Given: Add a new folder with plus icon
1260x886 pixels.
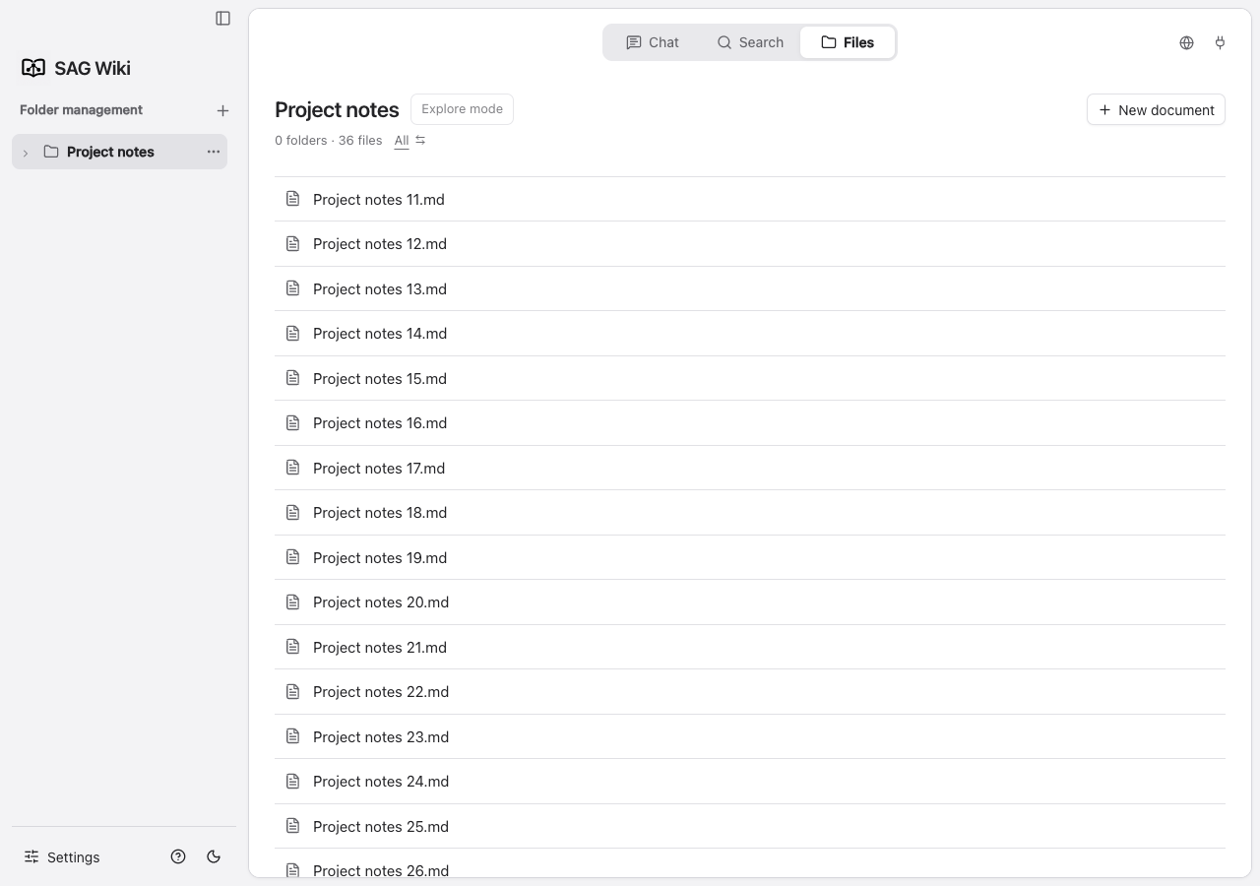Looking at the screenshot, I should pos(222,110).
